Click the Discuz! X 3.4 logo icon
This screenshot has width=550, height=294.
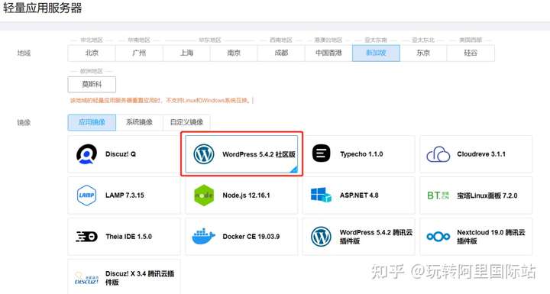[x=86, y=278]
